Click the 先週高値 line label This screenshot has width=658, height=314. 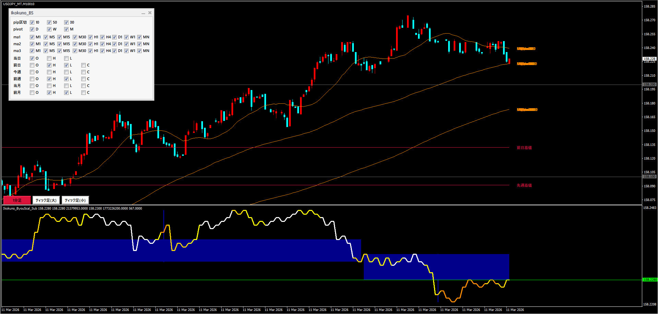point(524,185)
